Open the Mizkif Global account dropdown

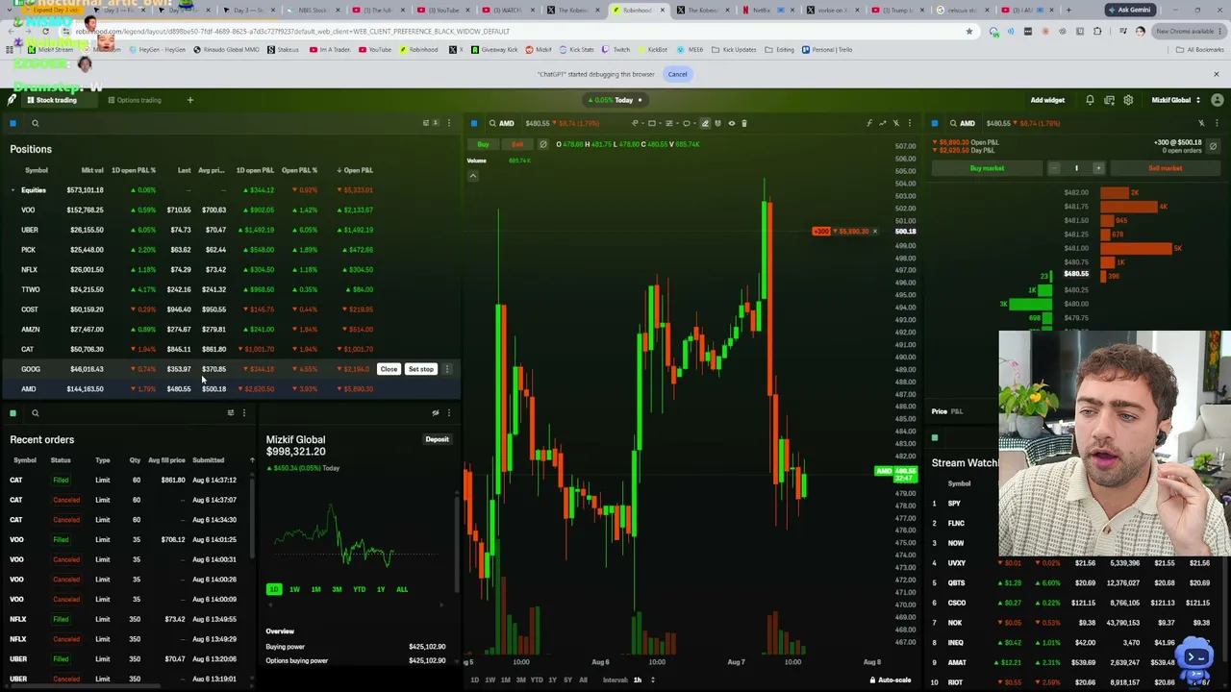[x=1177, y=100]
